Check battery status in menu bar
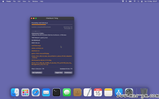Screen dimensions: 159x99 [x=130, y=1]
